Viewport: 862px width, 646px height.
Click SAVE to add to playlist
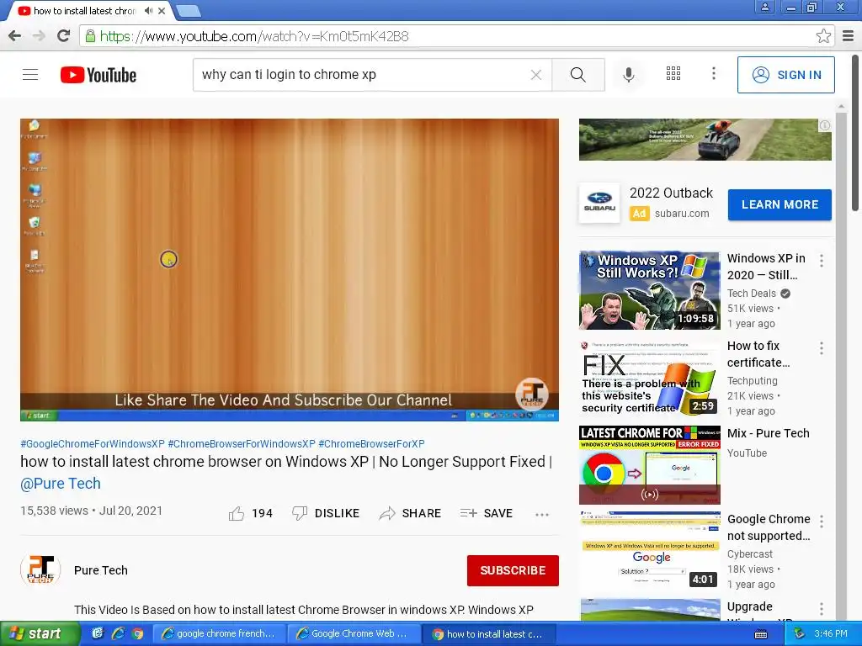[486, 513]
